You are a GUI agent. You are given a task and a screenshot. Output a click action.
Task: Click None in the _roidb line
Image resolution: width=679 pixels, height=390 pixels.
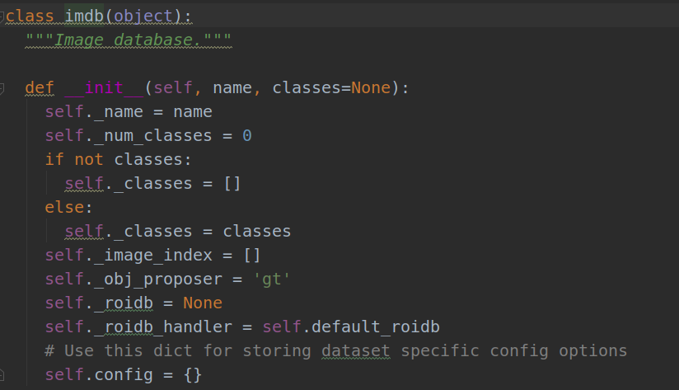[x=202, y=303]
